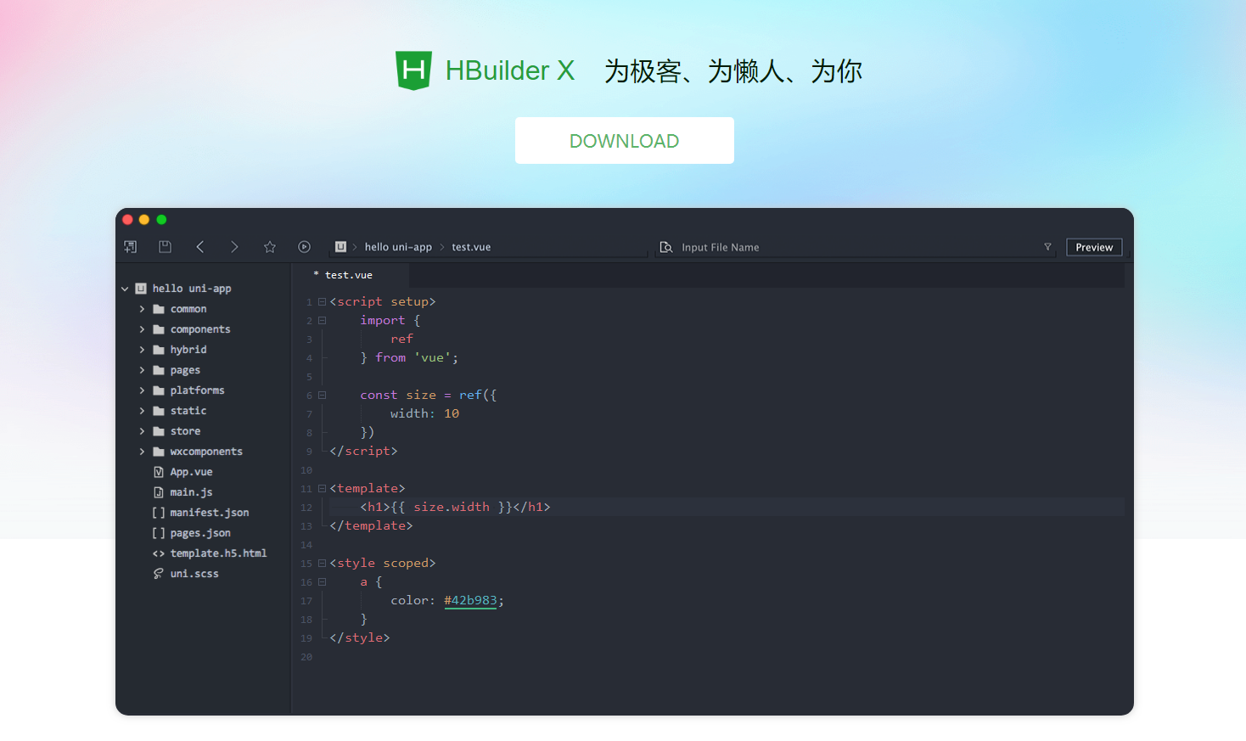The image size is (1246, 741).
Task: Expand the static folder
Action: tap(142, 411)
